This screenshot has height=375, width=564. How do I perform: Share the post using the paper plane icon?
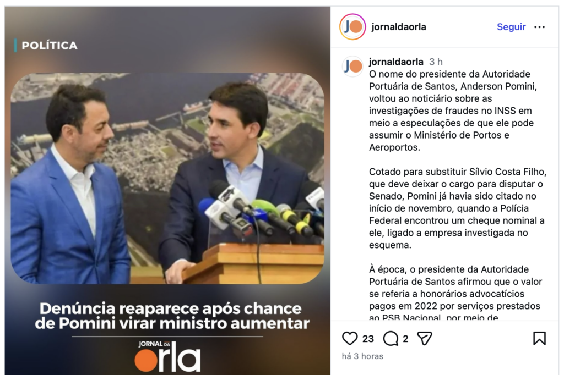click(425, 338)
